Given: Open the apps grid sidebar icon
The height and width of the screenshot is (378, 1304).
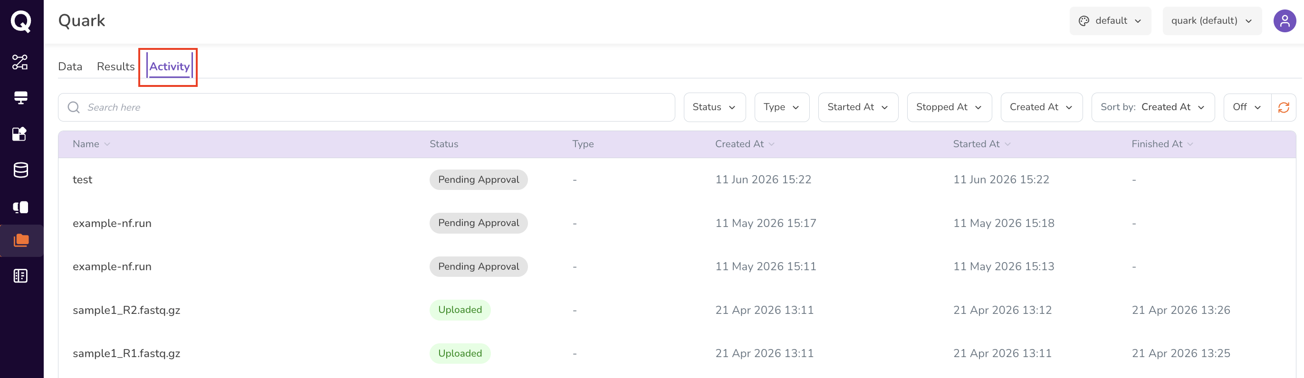Looking at the screenshot, I should tap(20, 133).
